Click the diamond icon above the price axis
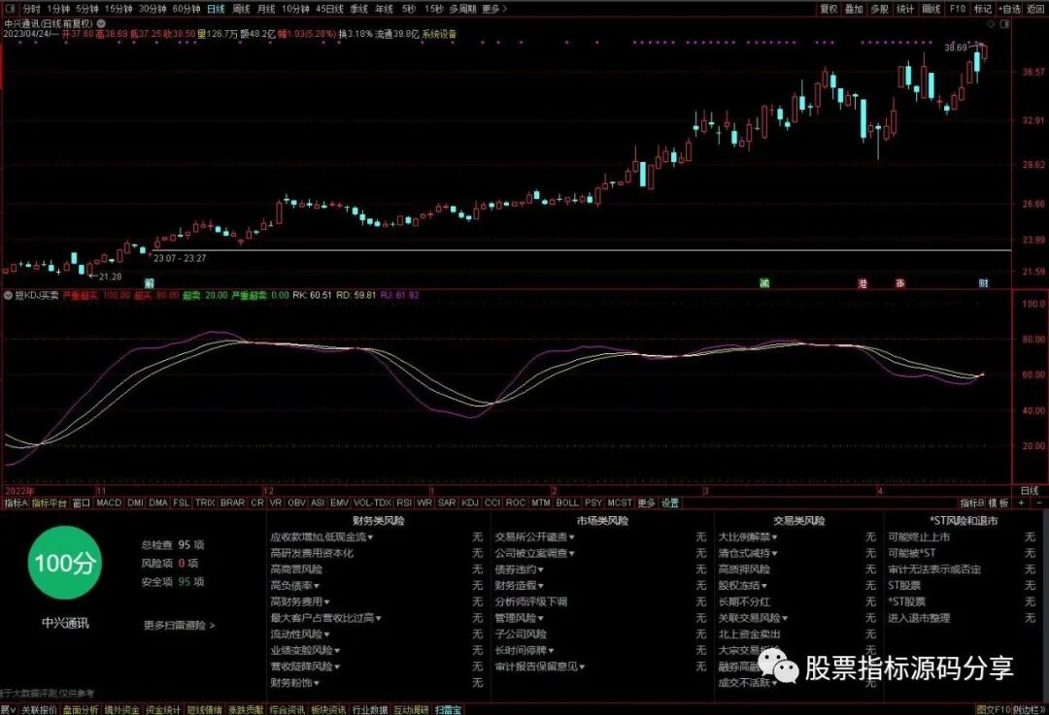Viewport: 1049px width, 715px height. pos(990,24)
